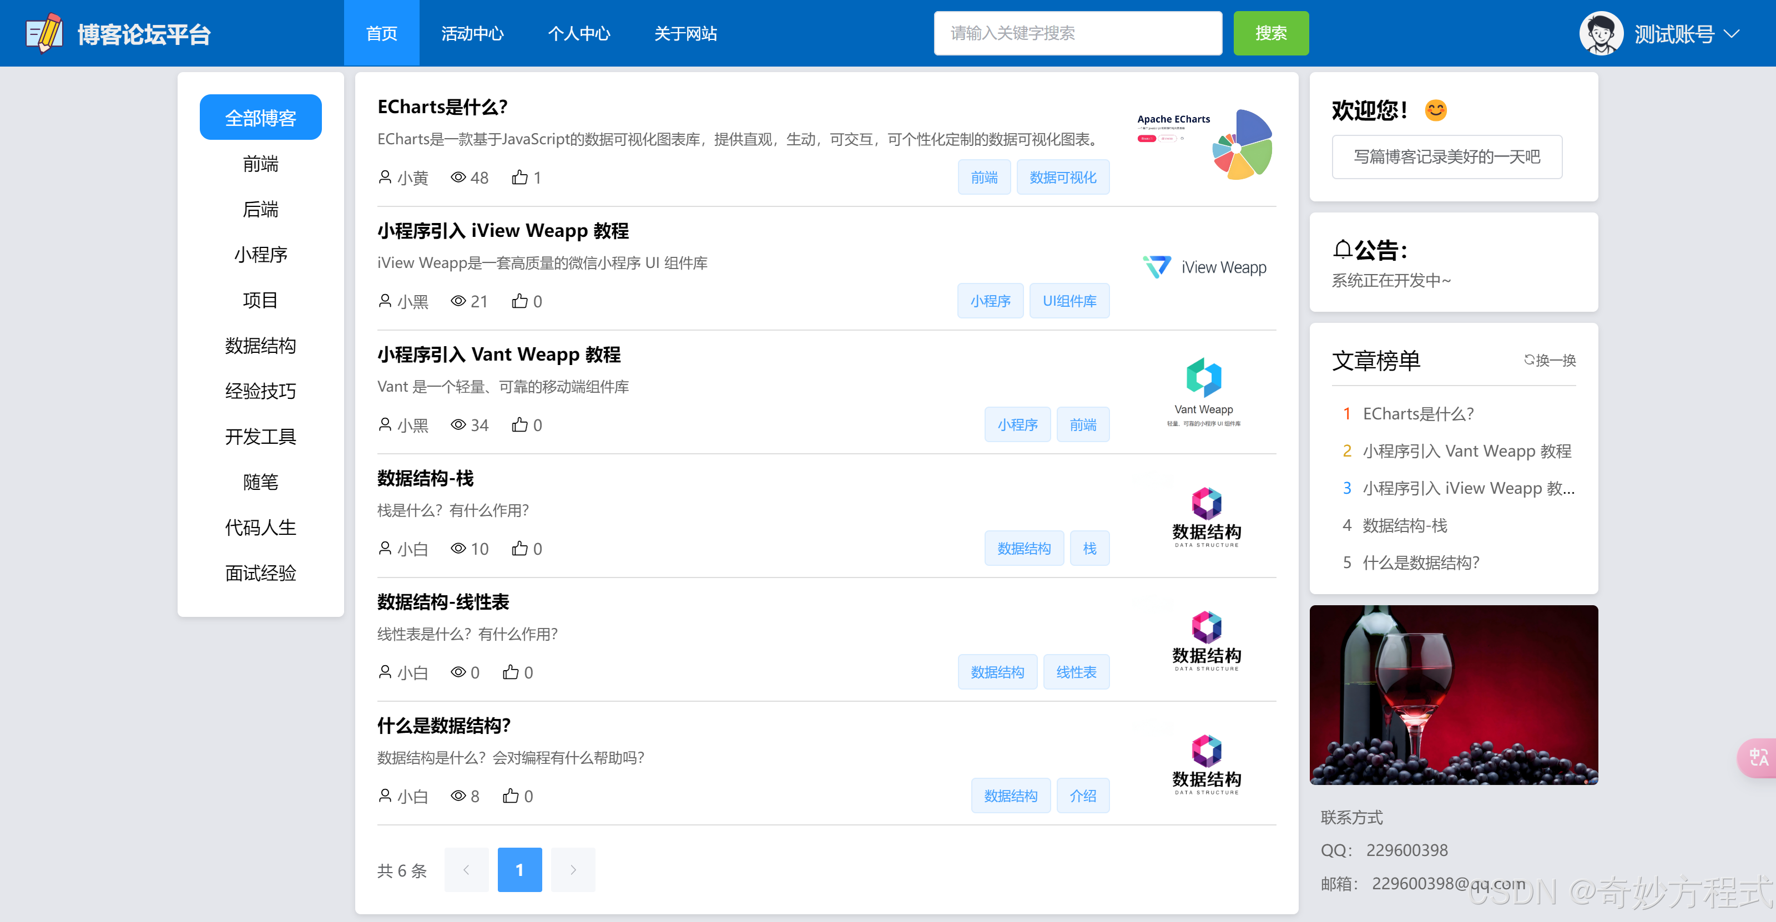This screenshot has height=922, width=1776.
Task: Click the 介绍 tag
Action: [x=1082, y=795]
